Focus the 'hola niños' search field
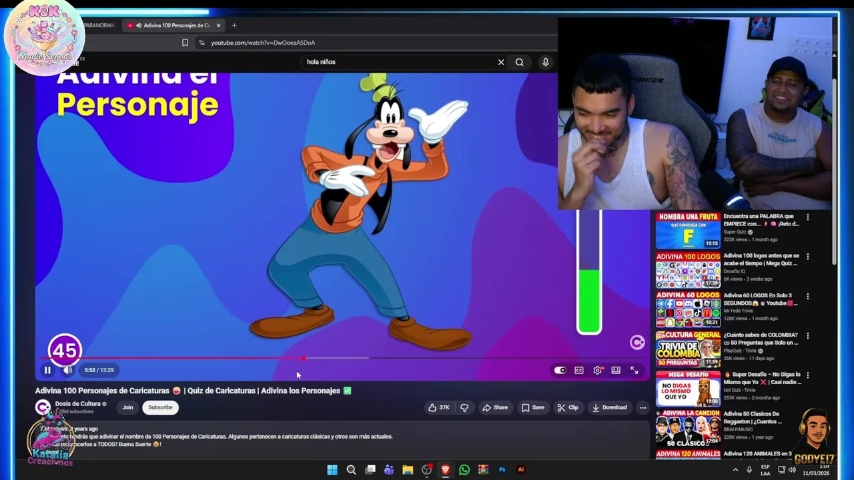 tap(399, 62)
